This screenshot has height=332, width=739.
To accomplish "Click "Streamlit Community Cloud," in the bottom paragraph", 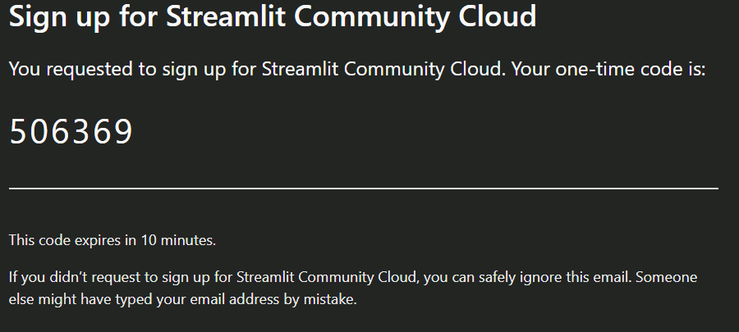I will point(328,277).
